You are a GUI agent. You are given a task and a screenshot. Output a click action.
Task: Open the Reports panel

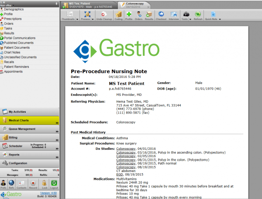pos(30,155)
